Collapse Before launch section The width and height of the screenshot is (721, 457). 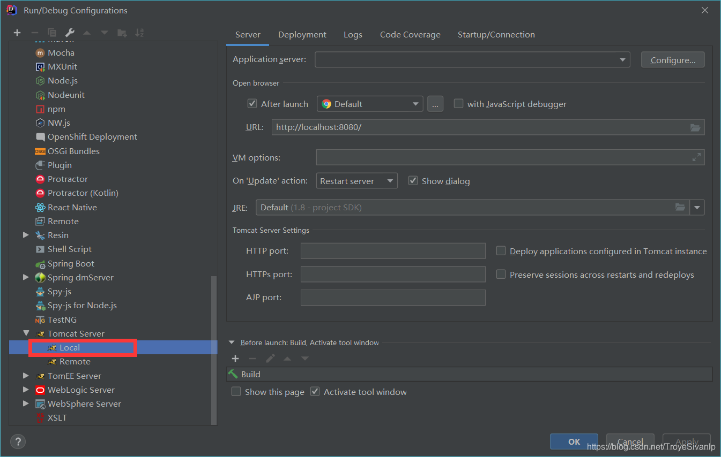tap(232, 342)
